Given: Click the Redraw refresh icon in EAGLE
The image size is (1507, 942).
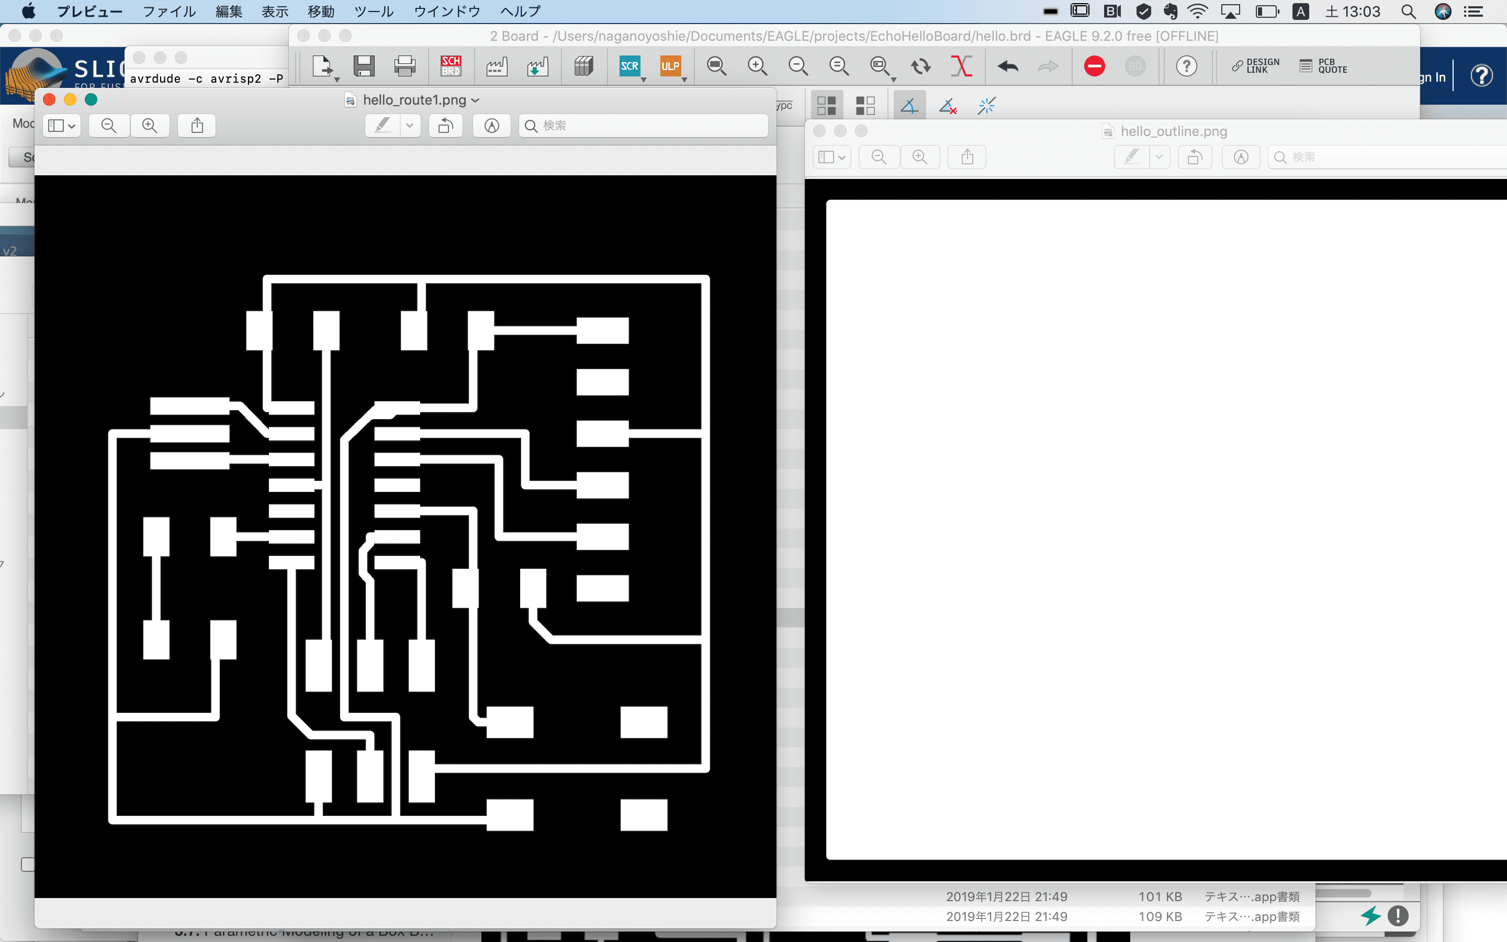Looking at the screenshot, I should click(x=920, y=65).
